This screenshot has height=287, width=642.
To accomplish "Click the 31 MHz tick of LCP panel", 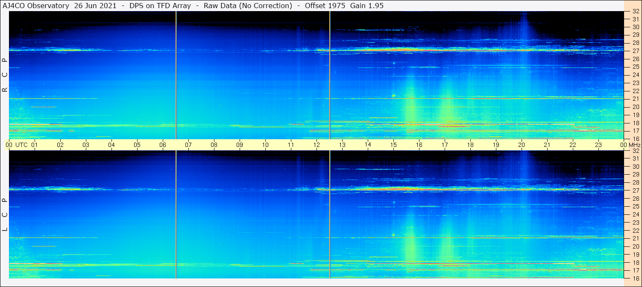I will (635, 158).
